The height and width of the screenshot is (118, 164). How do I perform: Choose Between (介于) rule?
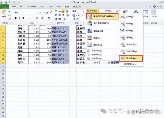pyautogui.click(x=131, y=31)
